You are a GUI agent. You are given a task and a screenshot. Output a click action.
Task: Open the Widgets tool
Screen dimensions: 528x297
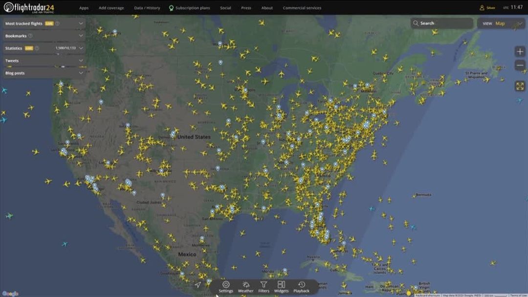(281, 287)
